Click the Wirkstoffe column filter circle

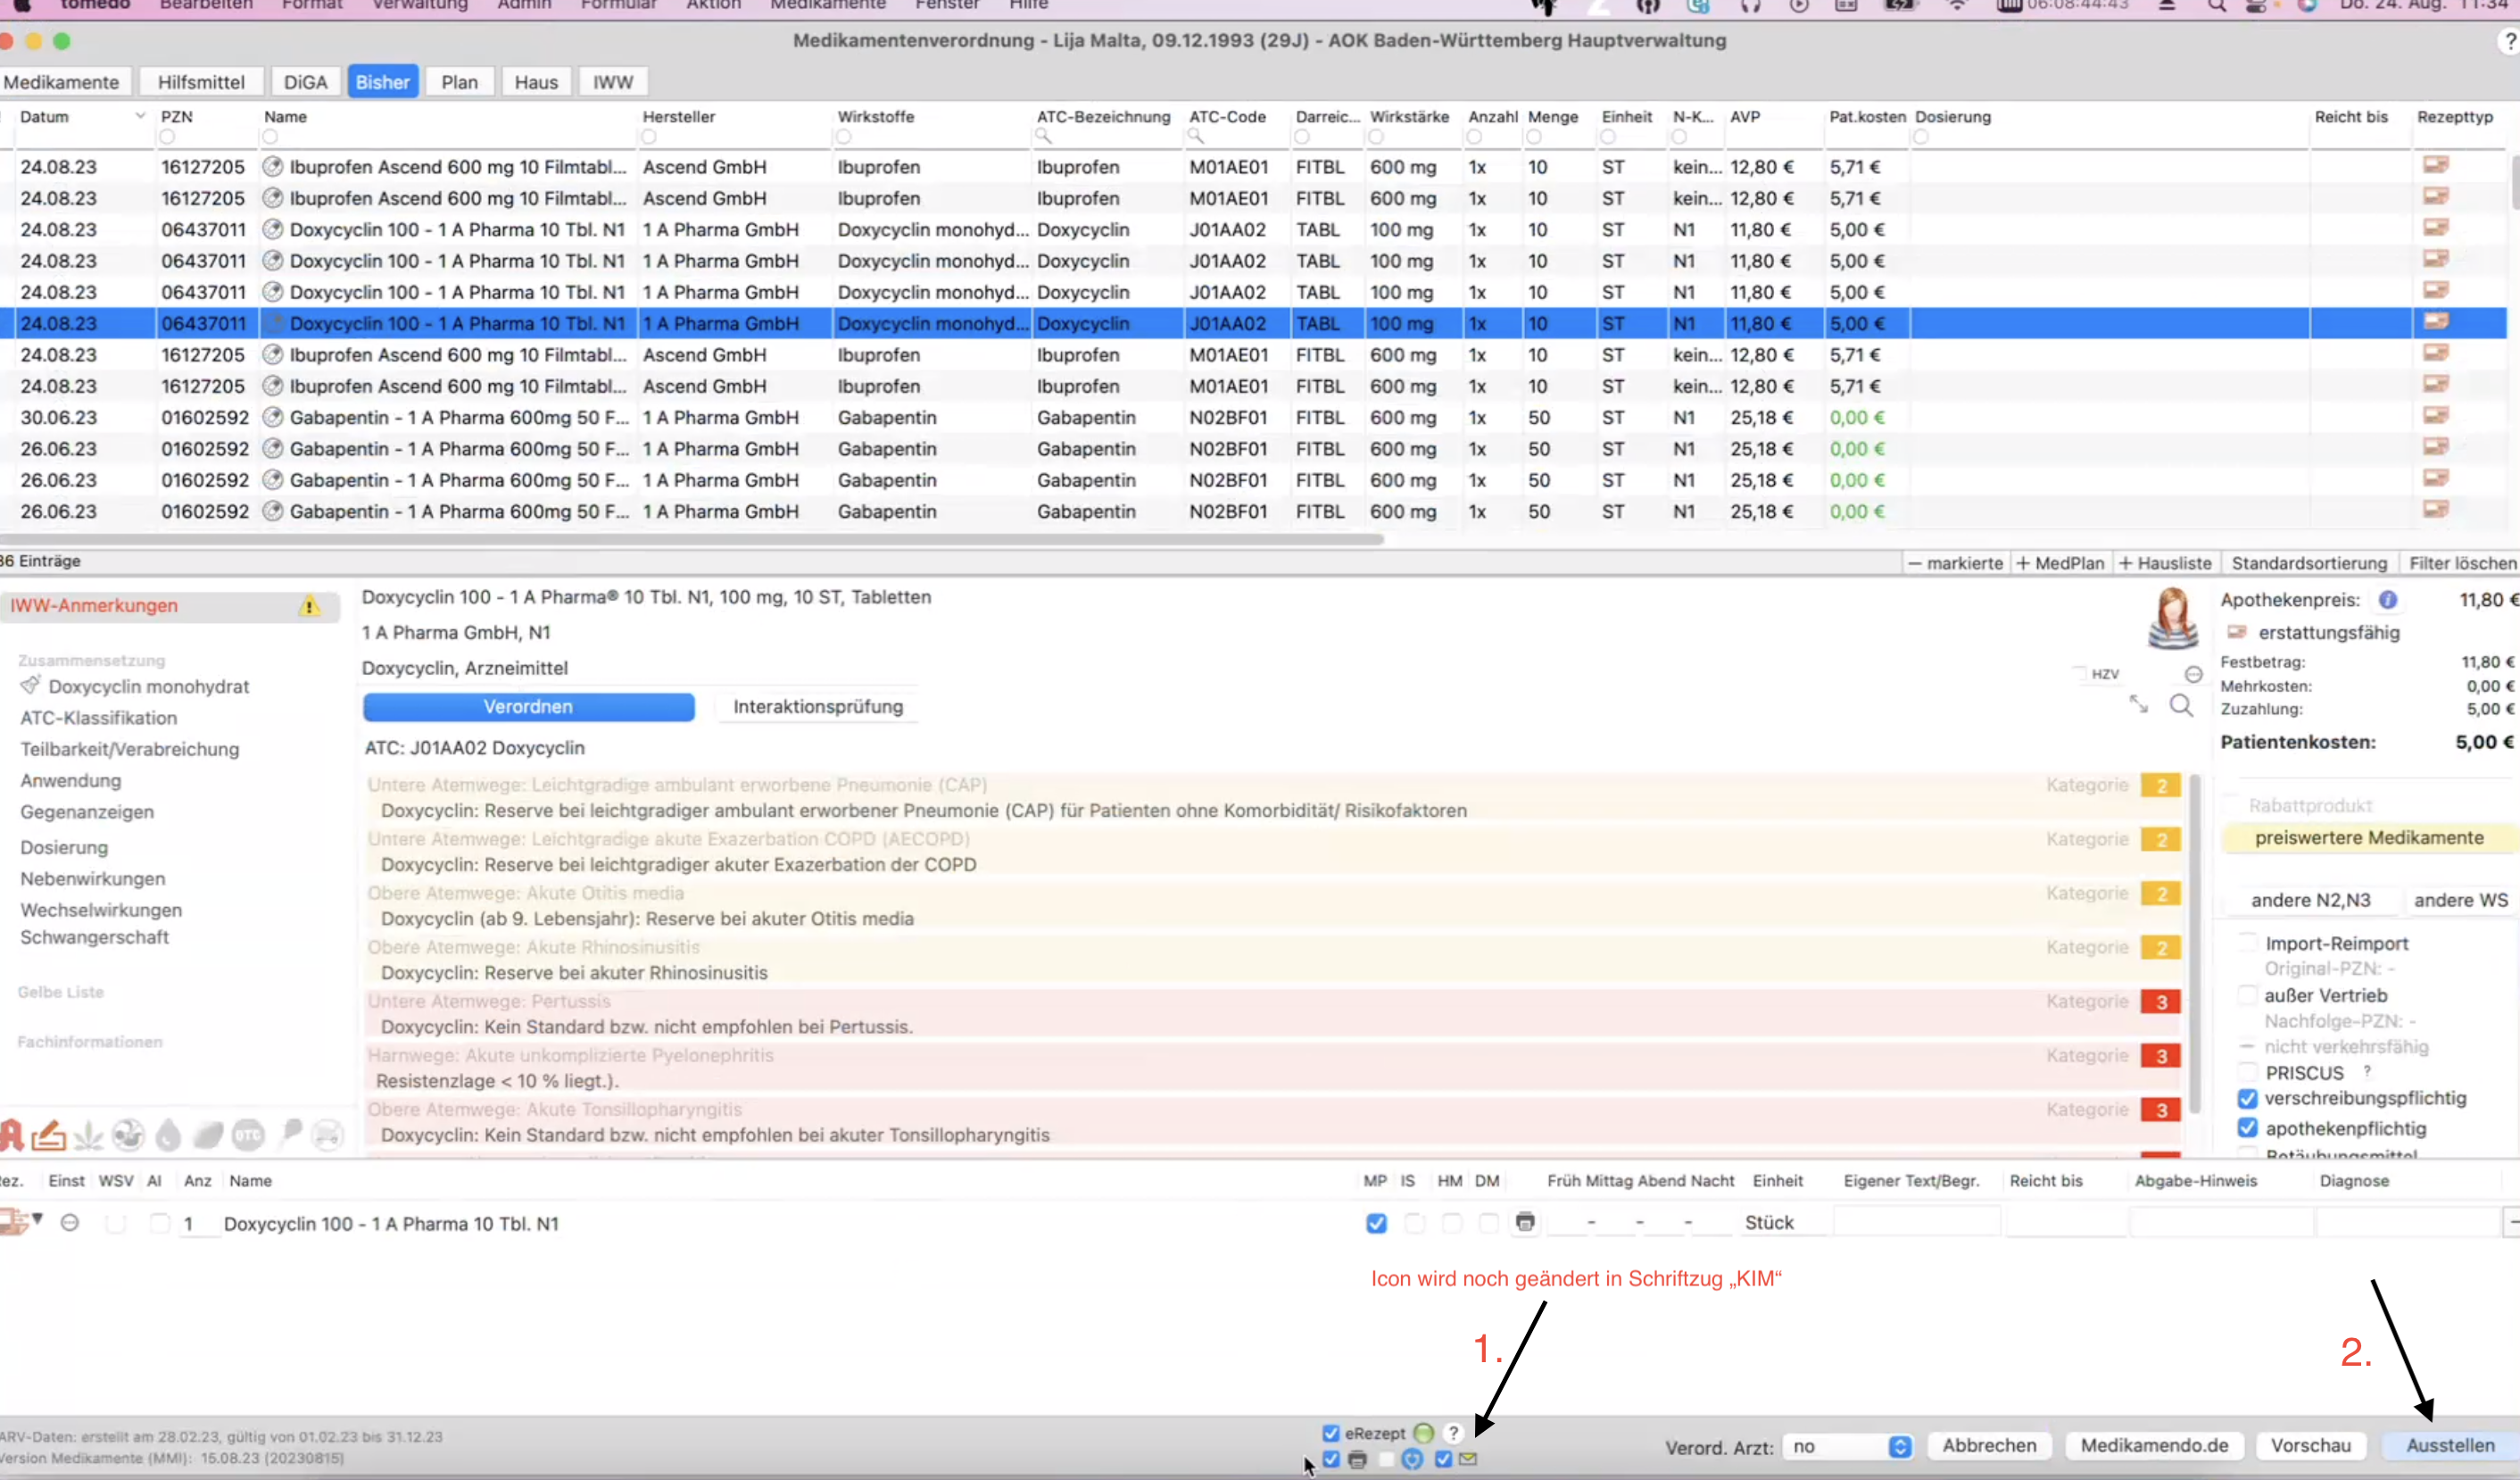844,137
